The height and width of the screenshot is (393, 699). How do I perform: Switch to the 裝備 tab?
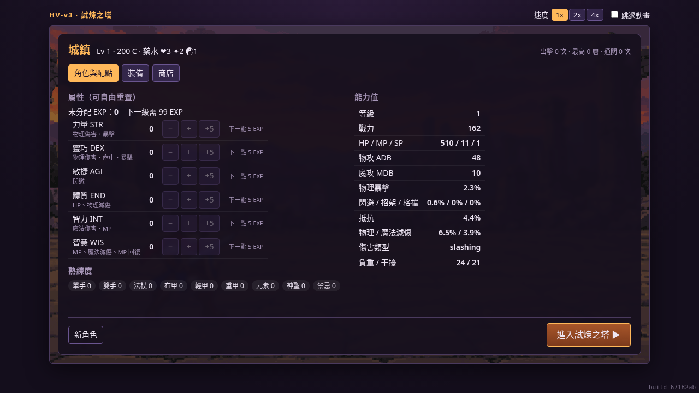(x=135, y=73)
